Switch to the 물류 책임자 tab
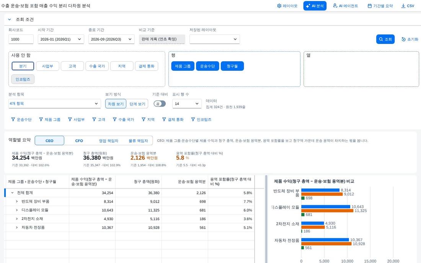 138,140
